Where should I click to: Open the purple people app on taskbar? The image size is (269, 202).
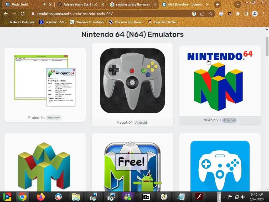127,197
